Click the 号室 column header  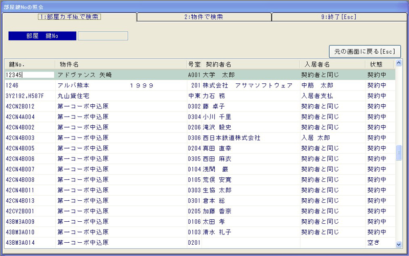(x=194, y=64)
